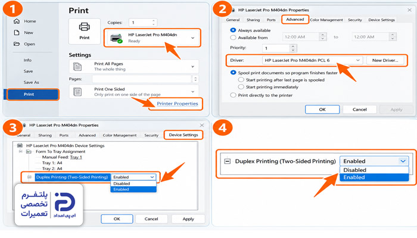Switch to Advanced tab in panel 3
The width and height of the screenshot is (417, 238).
click(87, 136)
